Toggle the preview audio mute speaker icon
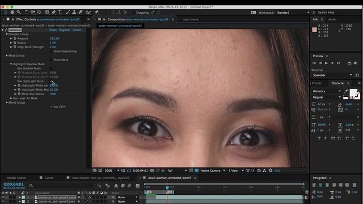The image size is (363, 204). tap(356, 63)
